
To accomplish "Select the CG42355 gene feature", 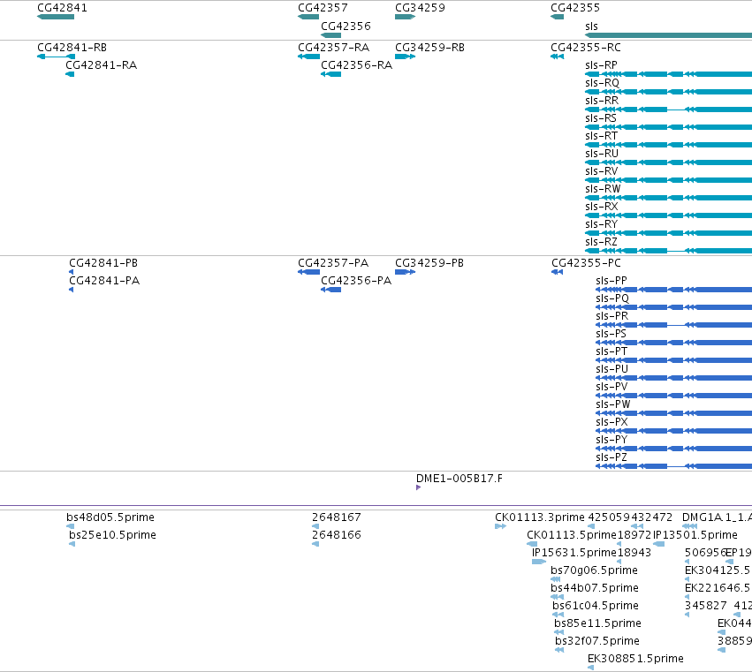I will pos(558,17).
